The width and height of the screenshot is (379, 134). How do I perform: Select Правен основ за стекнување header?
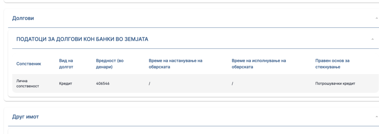332,64
